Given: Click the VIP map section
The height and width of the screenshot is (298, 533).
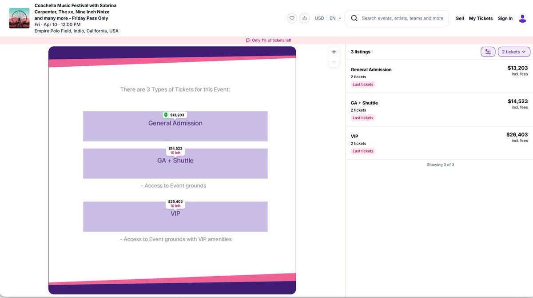Looking at the screenshot, I should coord(175,217).
